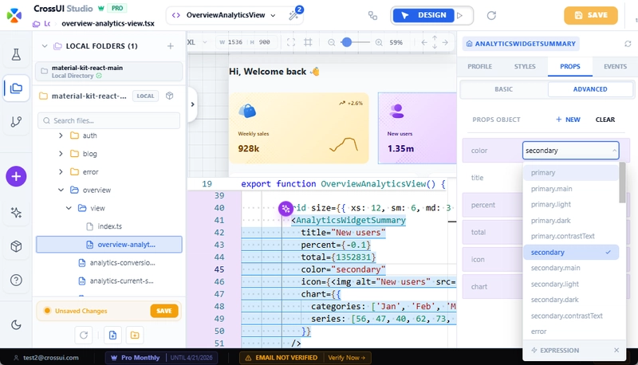Click the purple plus add button
Screen dimensions: 638x365
pyautogui.click(x=16, y=176)
